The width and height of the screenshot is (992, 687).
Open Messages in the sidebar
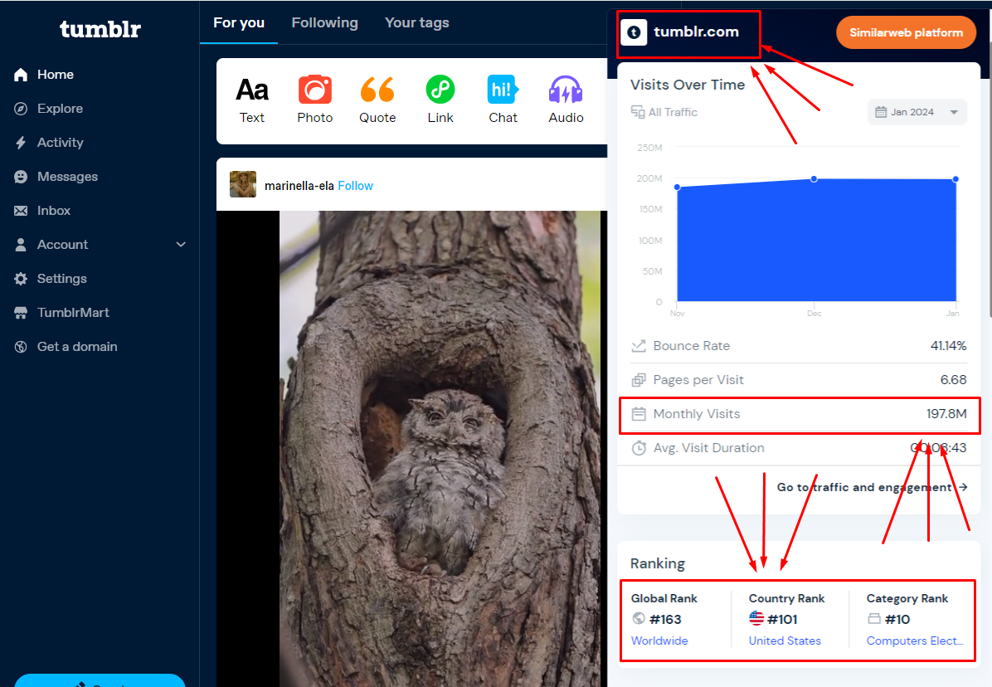(x=67, y=177)
